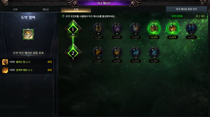Viewport: 210px width, 117px height.
Task: Click the glowing 잠재력 해방 Lv.5/5 node
Action: 173,28
